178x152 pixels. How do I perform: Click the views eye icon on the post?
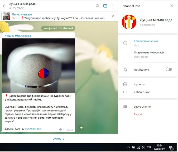click(60, 129)
